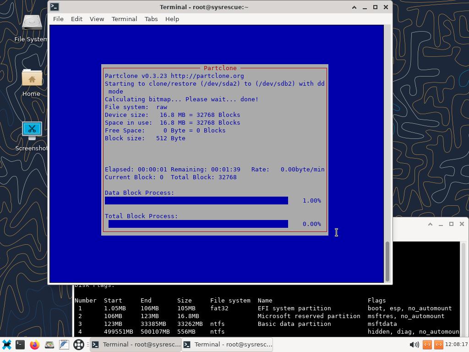Open the Edit menu
The width and height of the screenshot is (469, 352).
76,19
